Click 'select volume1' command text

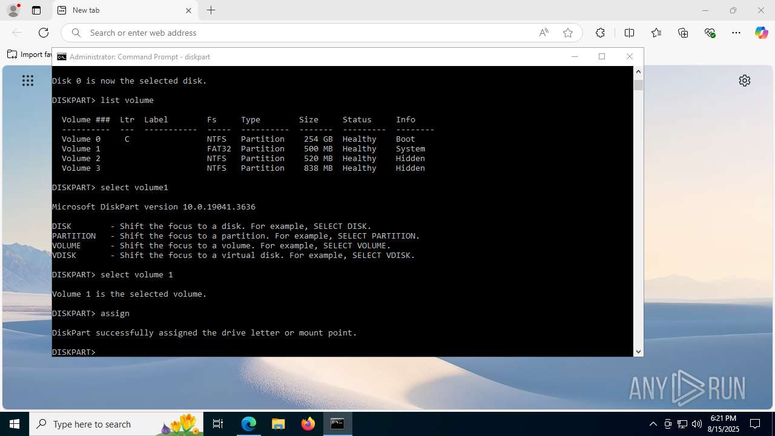[x=134, y=187]
